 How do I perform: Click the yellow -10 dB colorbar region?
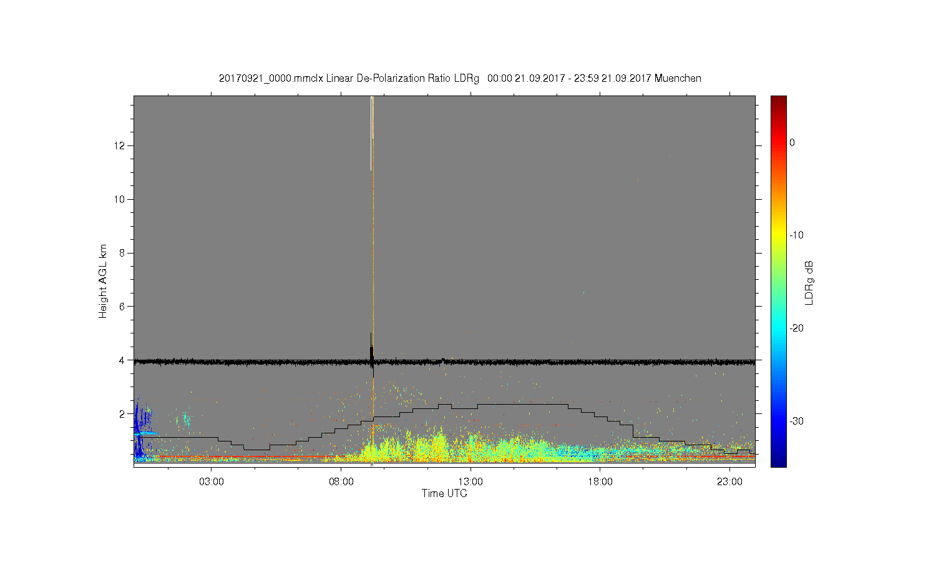[x=778, y=235]
